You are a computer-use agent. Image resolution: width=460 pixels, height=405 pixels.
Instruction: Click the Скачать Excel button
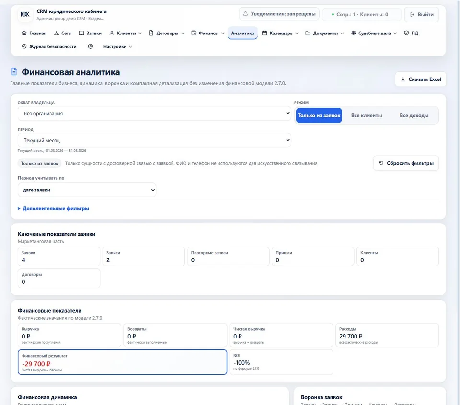pos(421,79)
